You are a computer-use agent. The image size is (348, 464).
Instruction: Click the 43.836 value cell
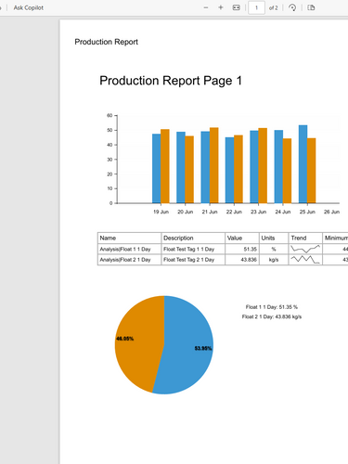click(x=242, y=260)
